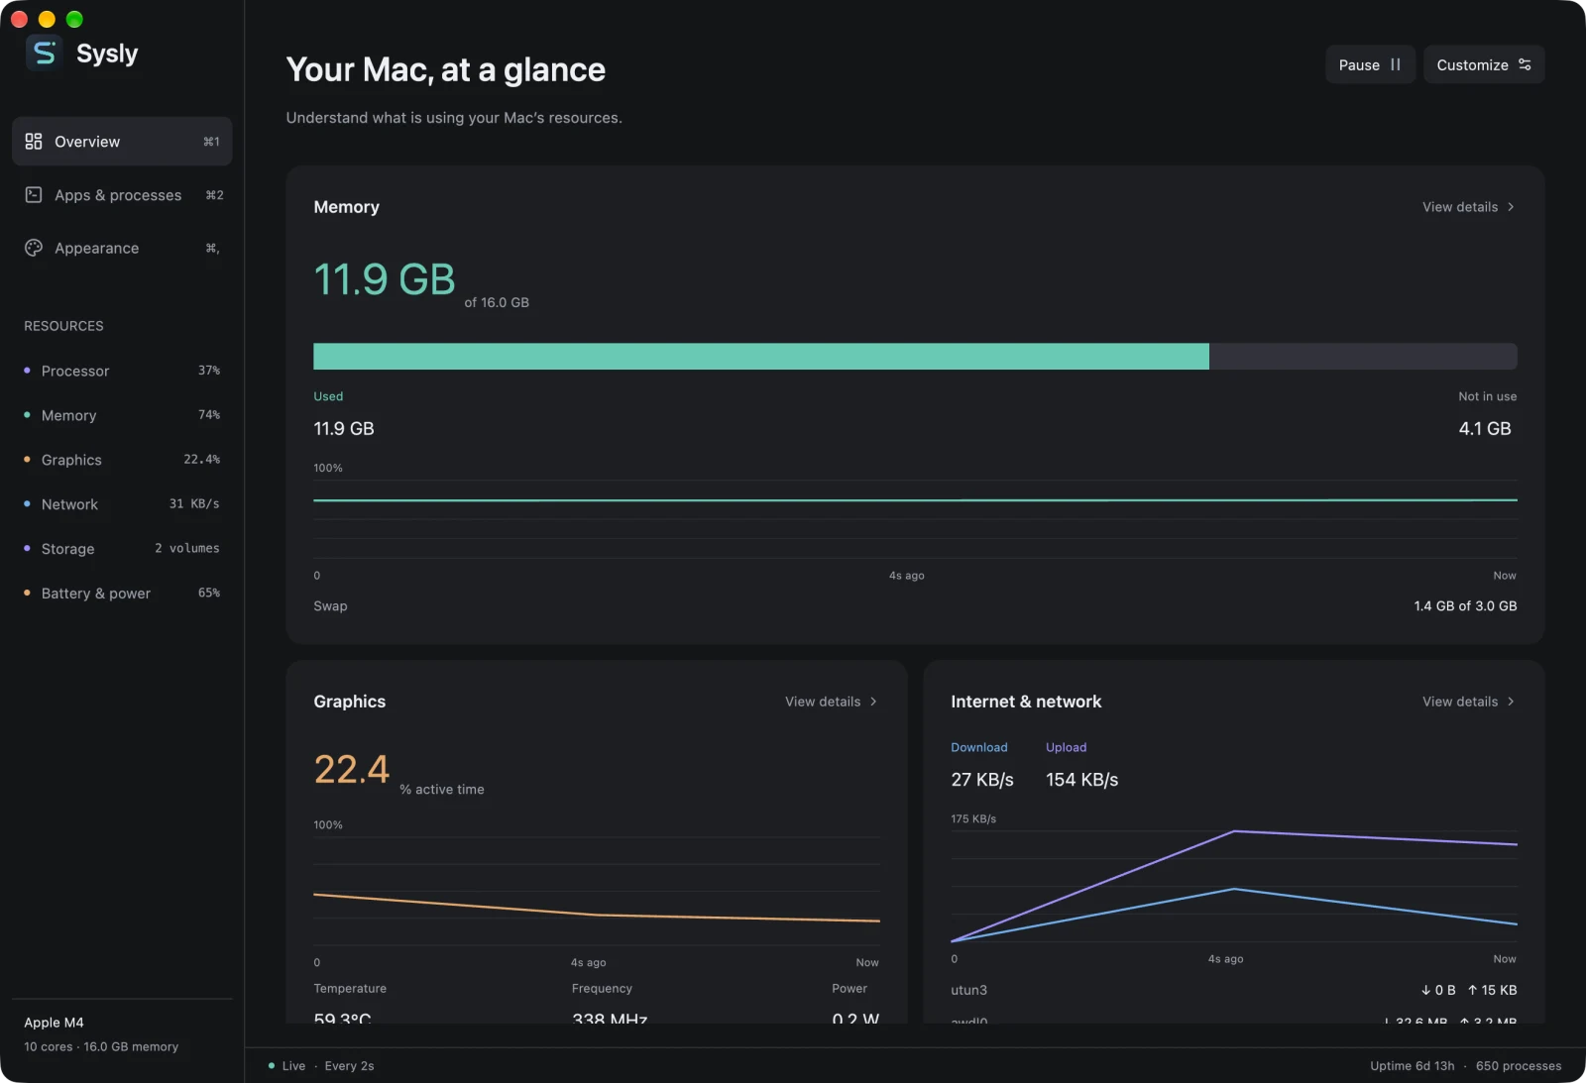The width and height of the screenshot is (1586, 1083).
Task: Click the memory usage progress bar
Action: (x=915, y=357)
